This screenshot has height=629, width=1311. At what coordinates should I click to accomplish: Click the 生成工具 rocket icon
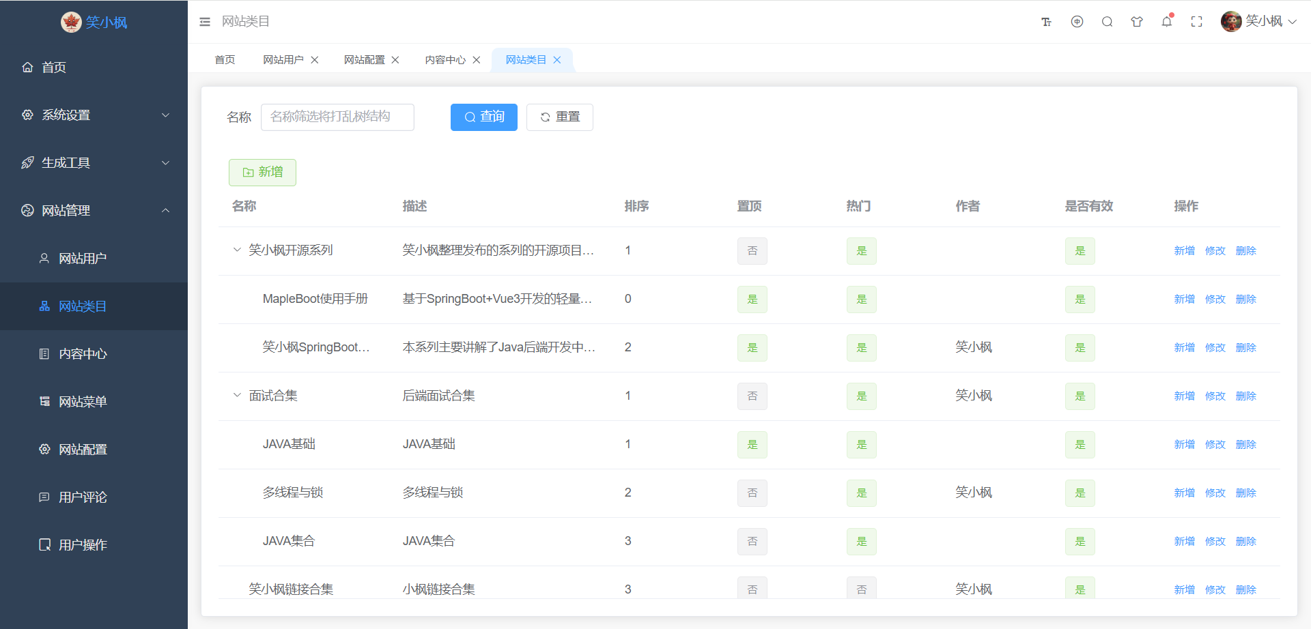(x=27, y=162)
